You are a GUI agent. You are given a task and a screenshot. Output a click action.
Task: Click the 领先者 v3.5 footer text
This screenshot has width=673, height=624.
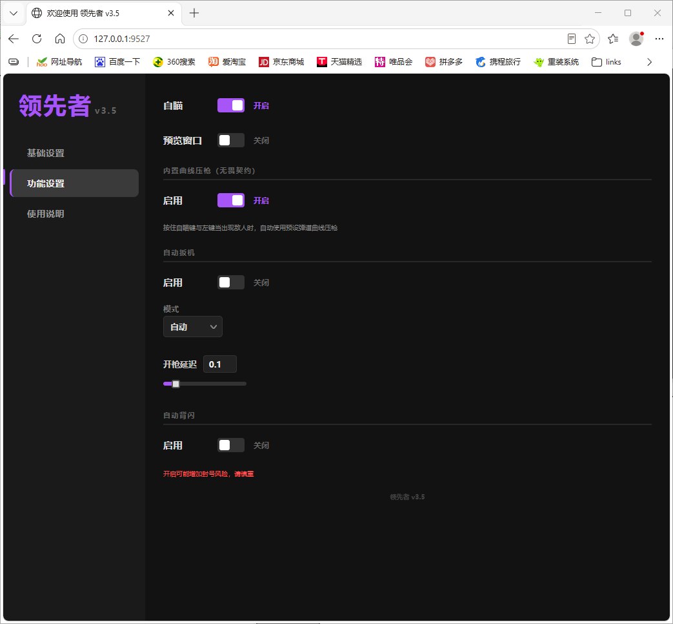point(407,497)
